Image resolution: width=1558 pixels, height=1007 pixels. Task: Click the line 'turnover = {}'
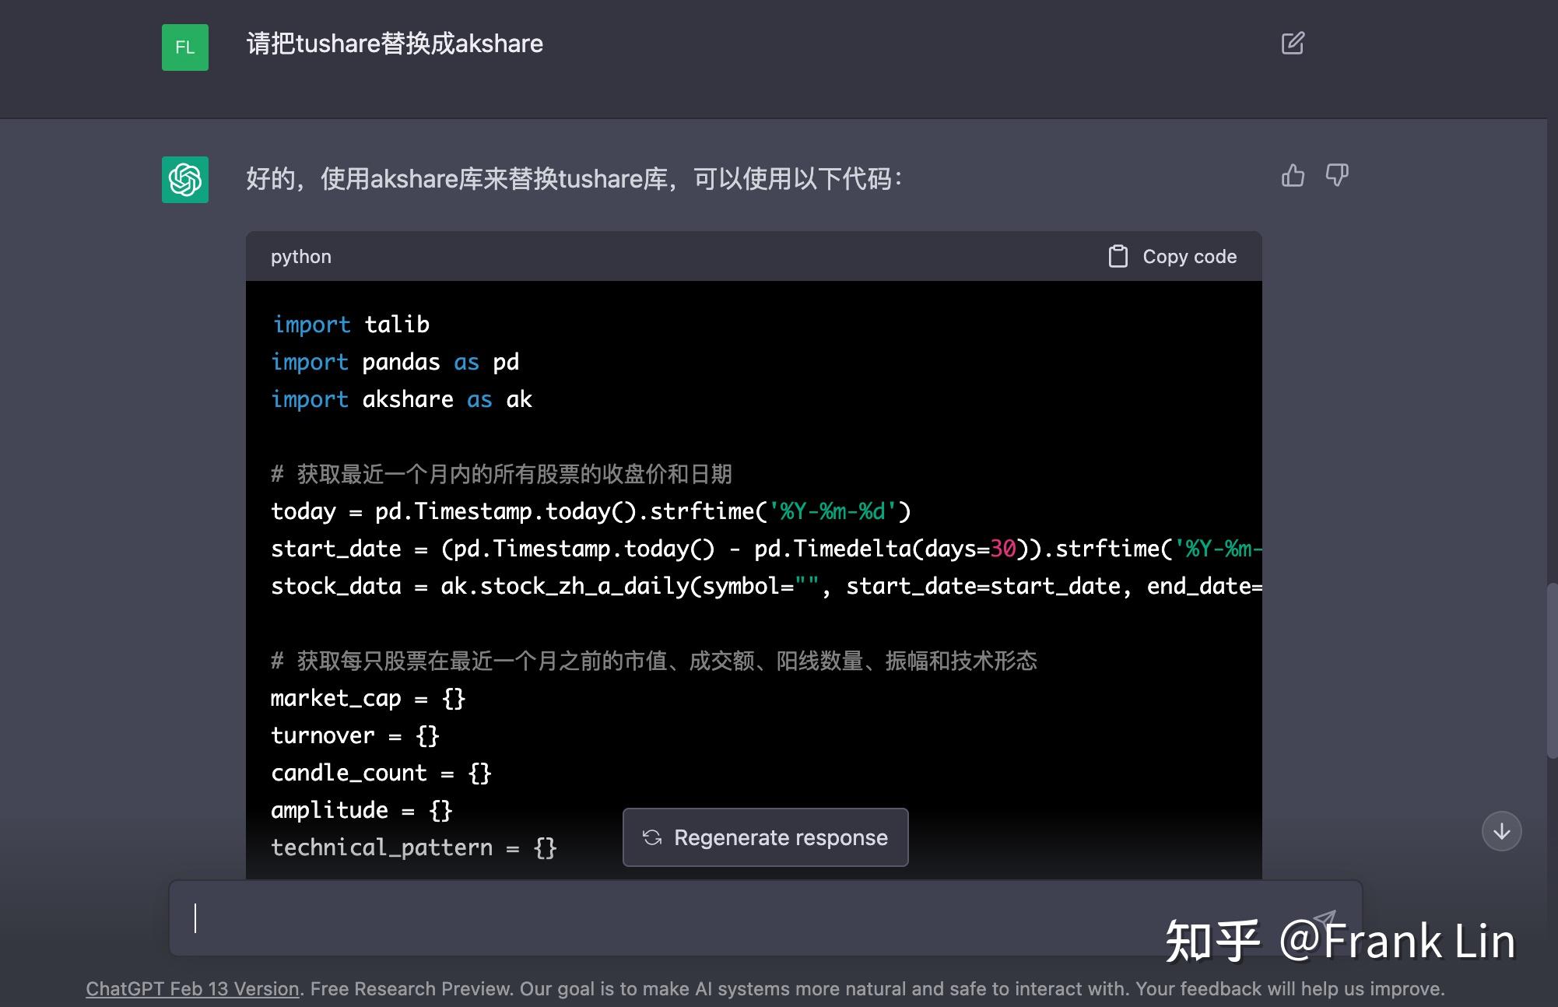355,735
